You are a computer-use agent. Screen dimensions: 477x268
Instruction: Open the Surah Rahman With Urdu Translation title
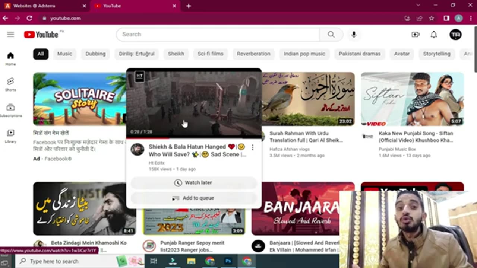point(306,137)
